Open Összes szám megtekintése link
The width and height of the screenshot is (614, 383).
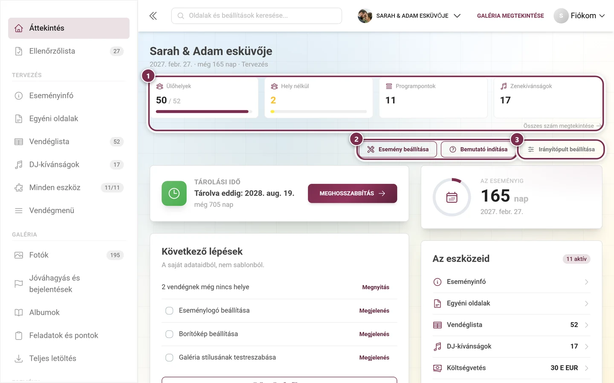(x=562, y=126)
